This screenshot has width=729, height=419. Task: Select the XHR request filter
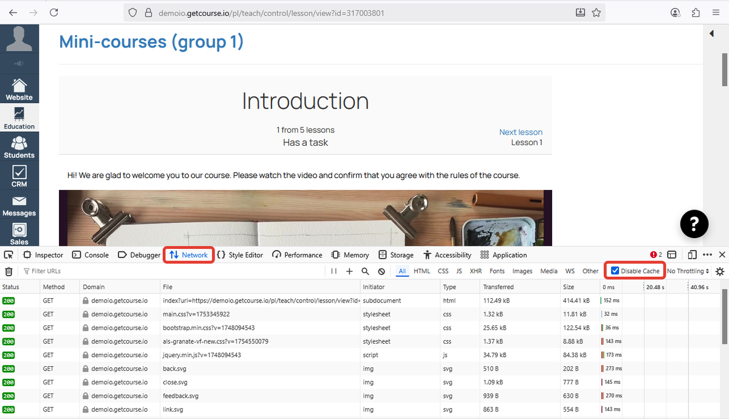point(476,271)
